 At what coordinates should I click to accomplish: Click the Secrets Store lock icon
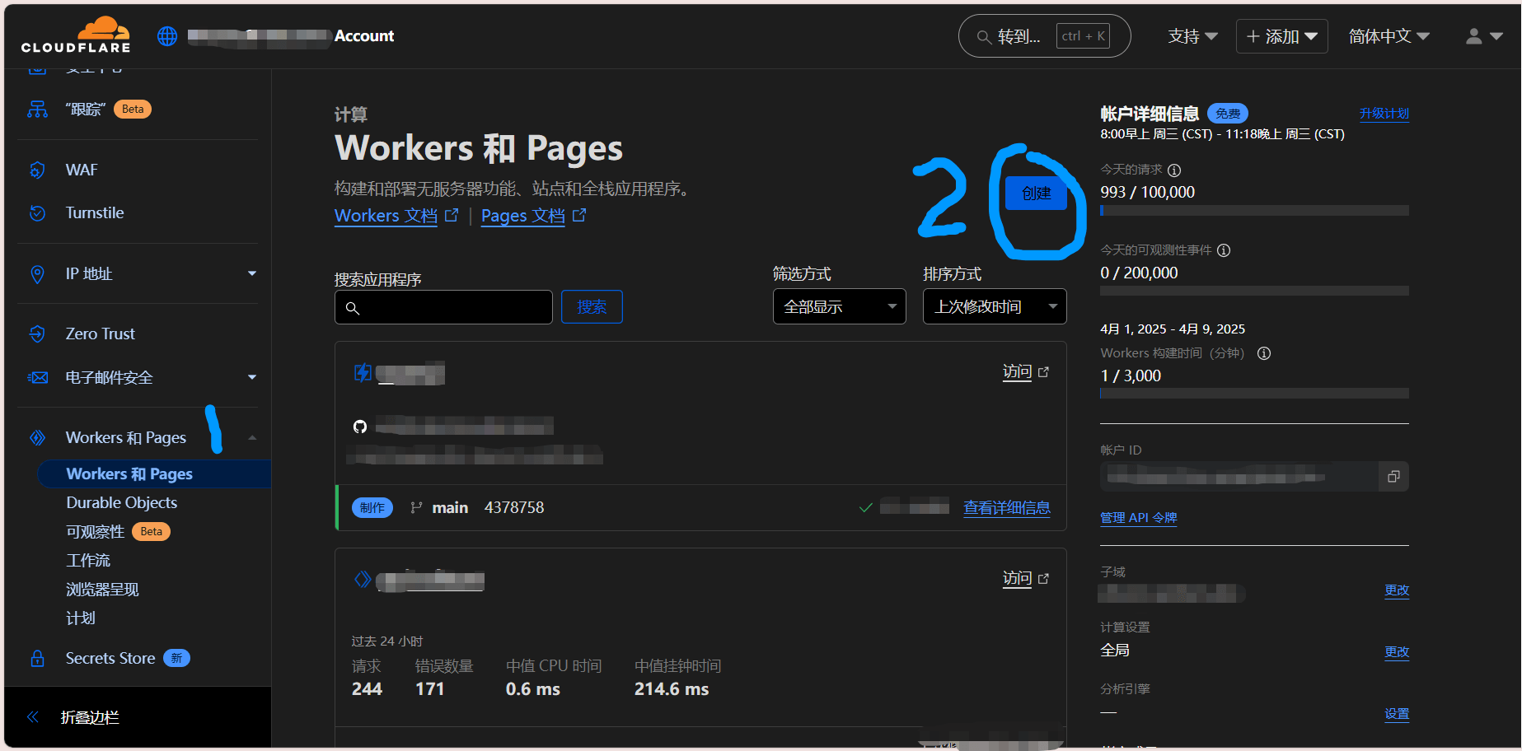click(37, 659)
